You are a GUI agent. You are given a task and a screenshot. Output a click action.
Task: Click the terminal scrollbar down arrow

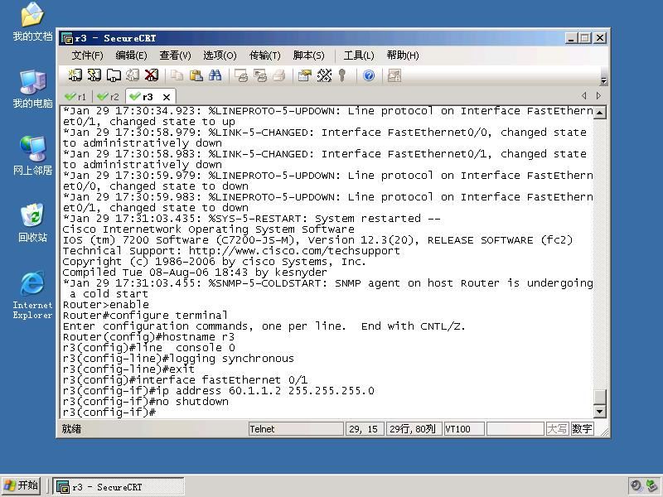pyautogui.click(x=599, y=411)
